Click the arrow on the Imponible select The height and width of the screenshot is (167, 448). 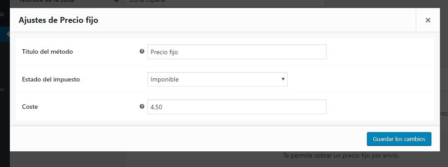(283, 79)
